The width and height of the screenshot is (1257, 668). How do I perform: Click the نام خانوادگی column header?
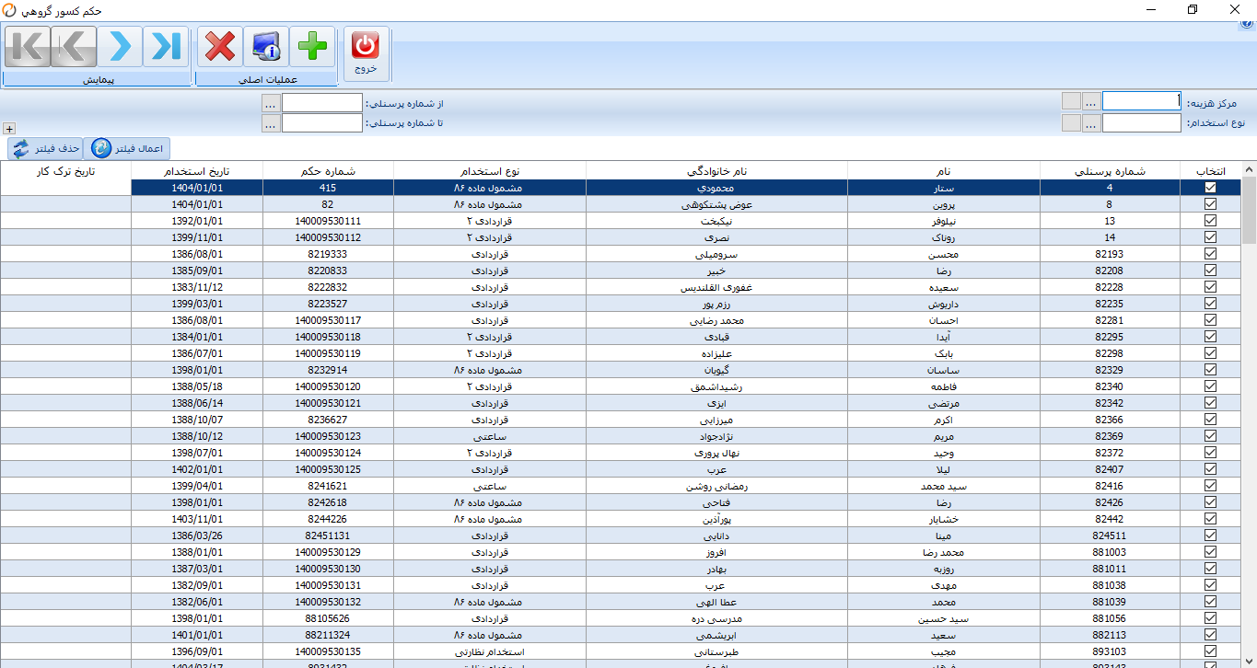coord(716,171)
